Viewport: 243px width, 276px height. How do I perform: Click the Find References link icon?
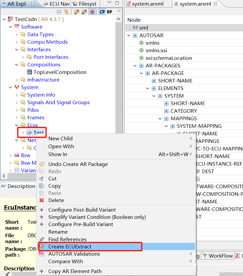(x=41, y=240)
